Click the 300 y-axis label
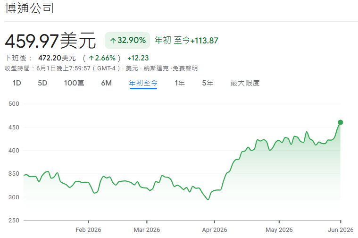Screen dimensions: 358x238 (x=14, y=197)
